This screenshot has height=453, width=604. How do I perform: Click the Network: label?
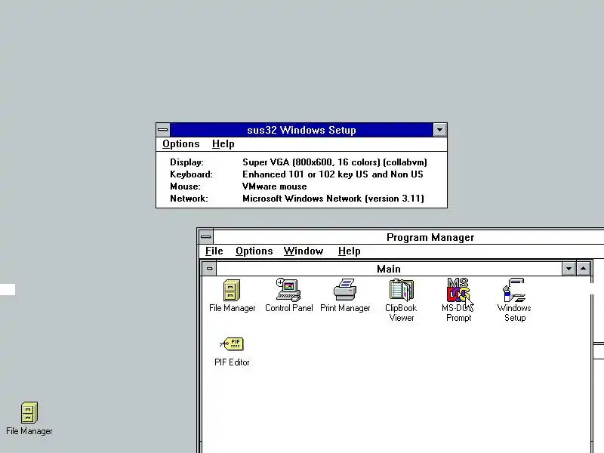(x=190, y=199)
